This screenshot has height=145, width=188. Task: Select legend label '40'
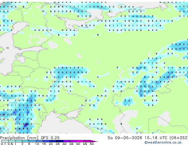click(78, 144)
